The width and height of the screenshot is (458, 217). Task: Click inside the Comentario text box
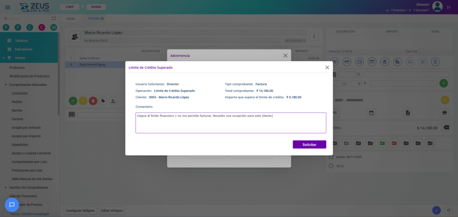coord(231,123)
